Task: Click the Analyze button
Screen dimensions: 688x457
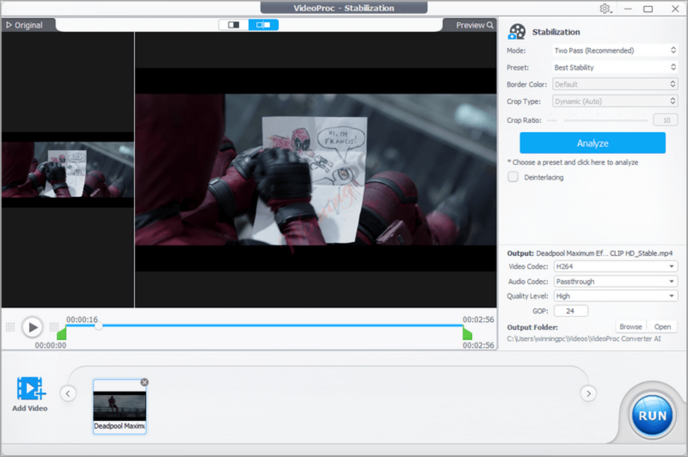Action: coord(592,143)
